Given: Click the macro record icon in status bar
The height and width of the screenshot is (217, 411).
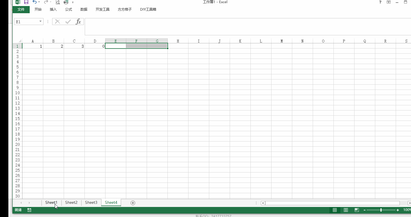Looking at the screenshot, I should click(29, 210).
